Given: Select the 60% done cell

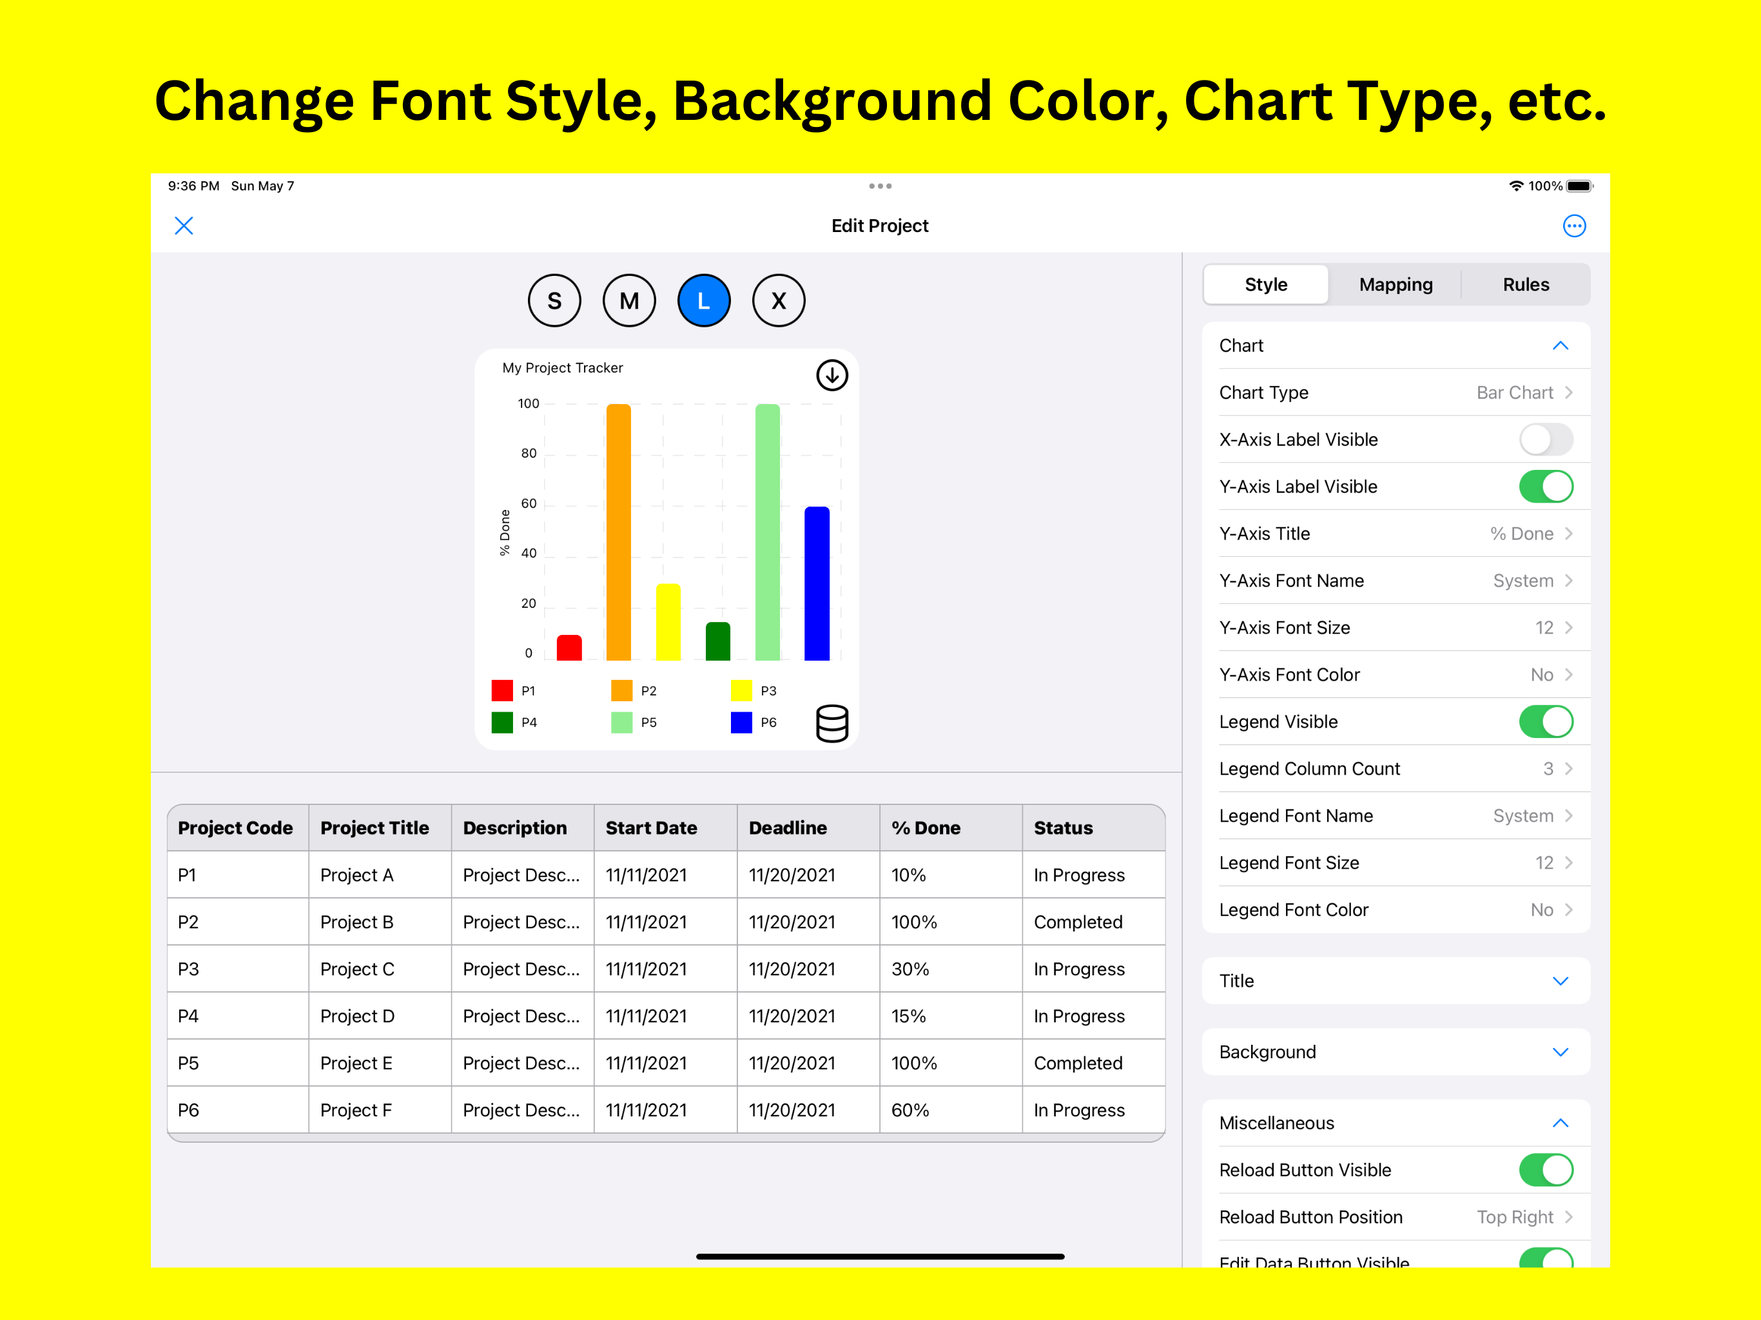Looking at the screenshot, I should click(951, 1110).
